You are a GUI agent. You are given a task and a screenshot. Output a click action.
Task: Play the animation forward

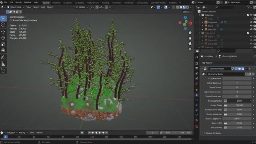point(100,133)
